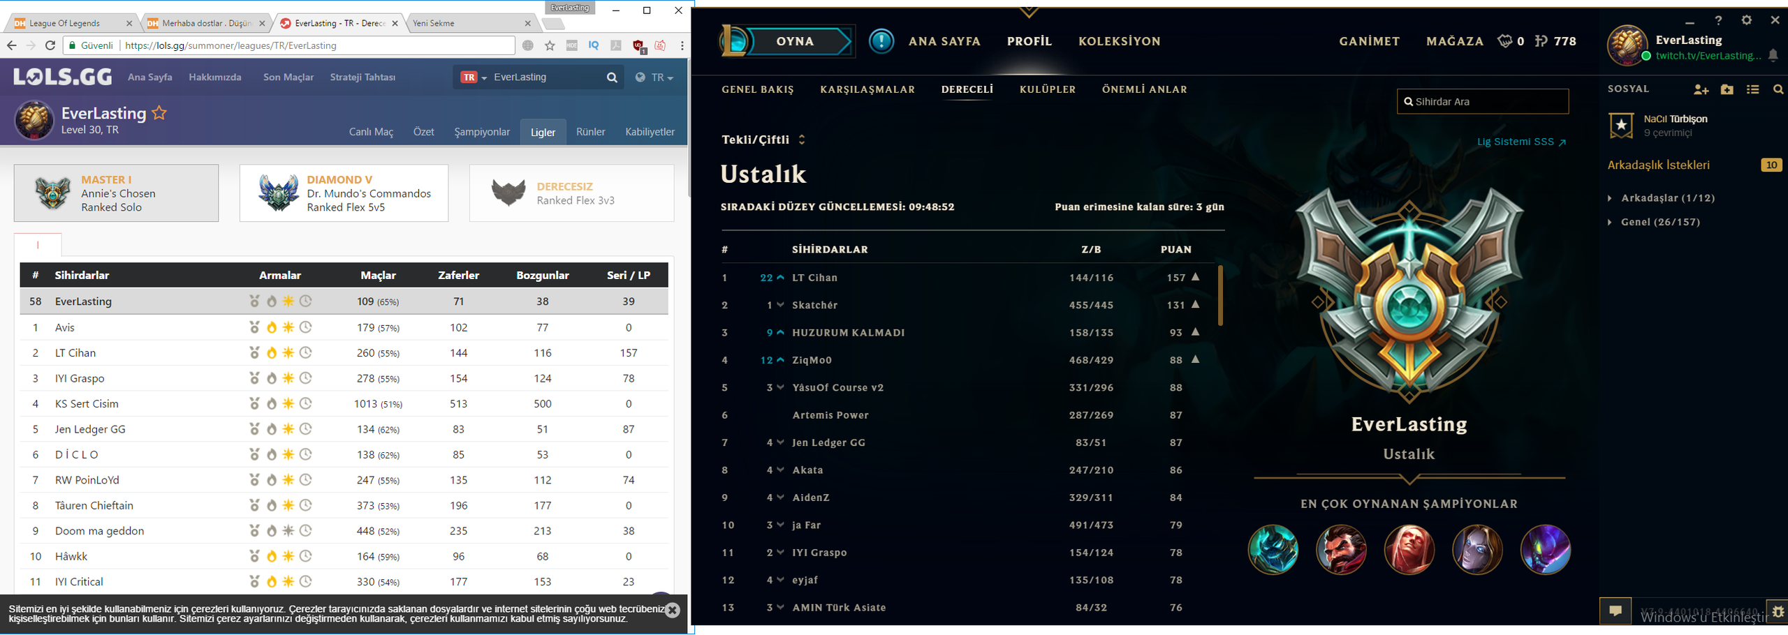Click the RP currency icon showing 0
The height and width of the screenshot is (635, 1788).
pos(1504,41)
